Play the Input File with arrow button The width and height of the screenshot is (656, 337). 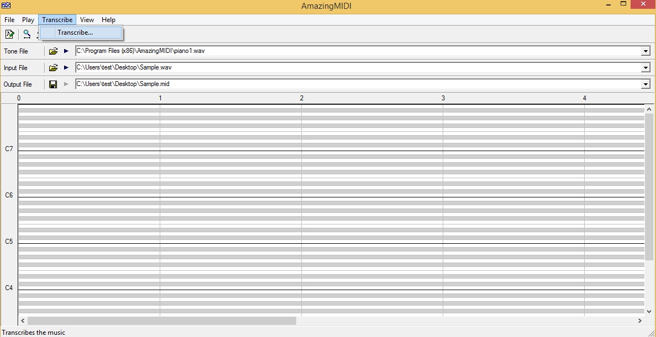coord(66,68)
